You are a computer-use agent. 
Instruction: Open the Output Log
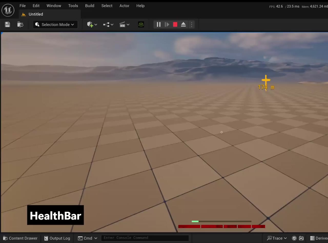(57, 238)
